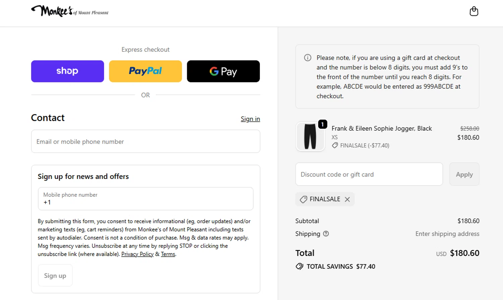This screenshot has width=503, height=300.
Task: Click the Sign up for news and offers heading
Action: 83,177
